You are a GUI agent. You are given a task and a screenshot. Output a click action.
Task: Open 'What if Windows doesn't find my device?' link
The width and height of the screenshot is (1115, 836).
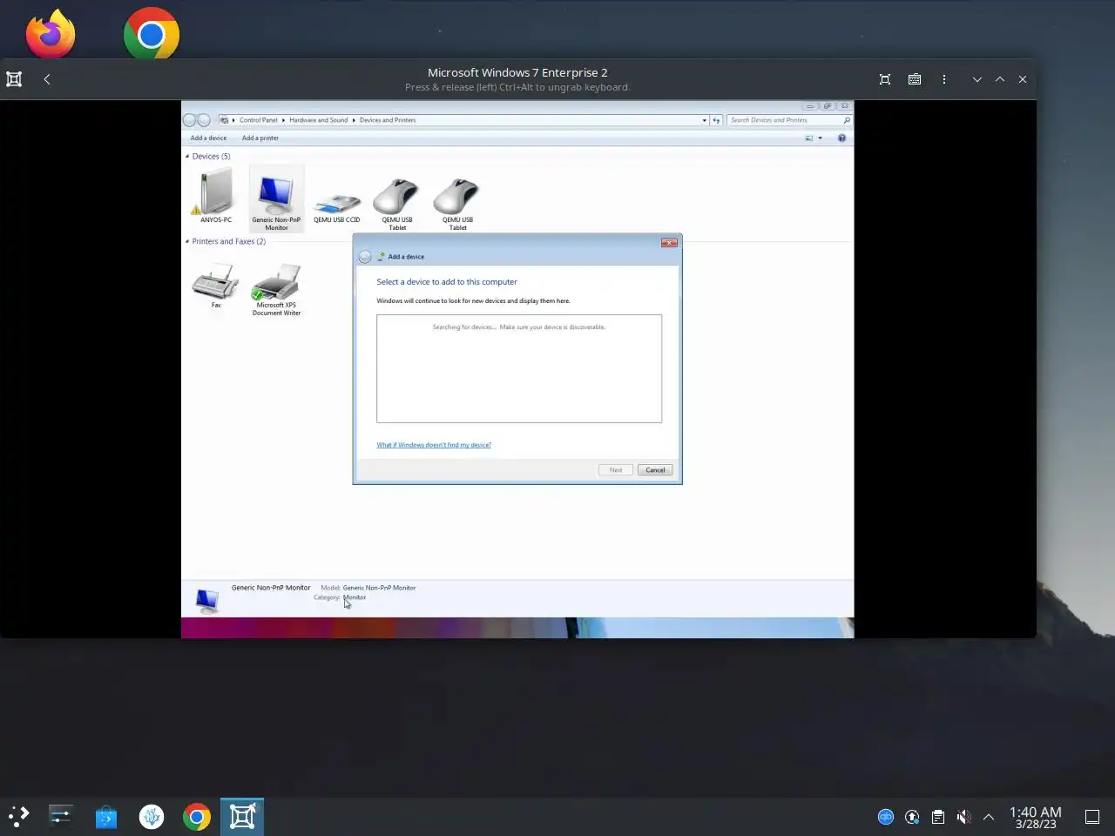point(434,445)
